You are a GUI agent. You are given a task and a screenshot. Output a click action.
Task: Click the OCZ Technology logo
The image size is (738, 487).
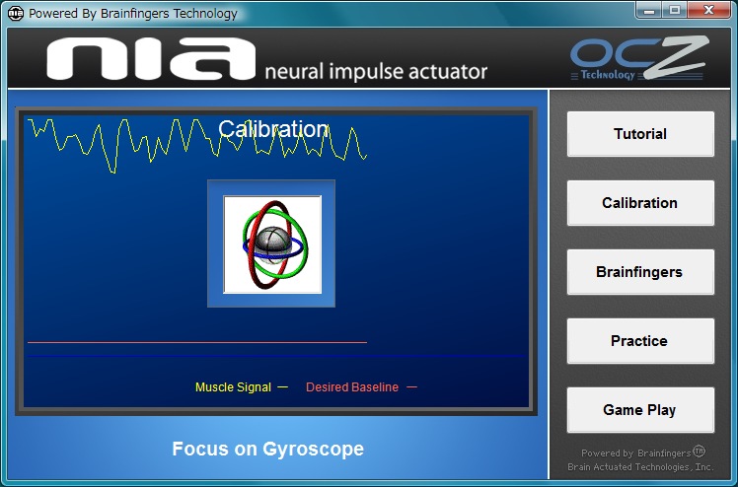coord(639,58)
